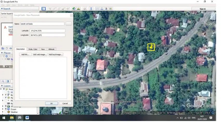Click the View in Google Maps icon

111,9
